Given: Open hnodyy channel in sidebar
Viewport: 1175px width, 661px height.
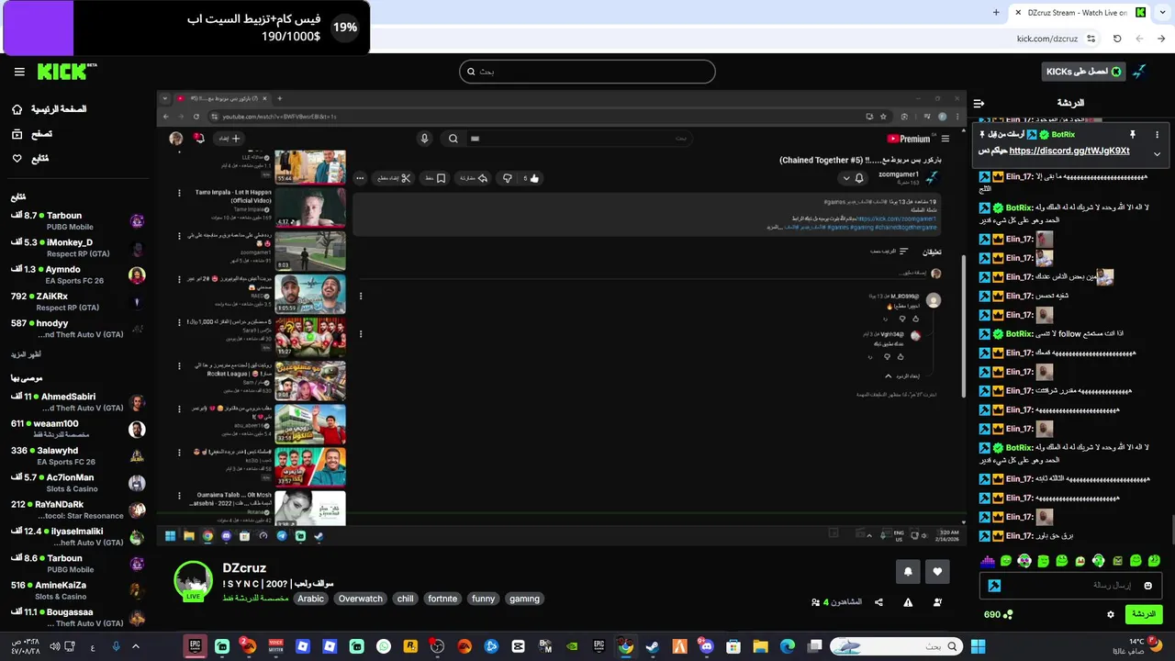Looking at the screenshot, I should point(78,329).
